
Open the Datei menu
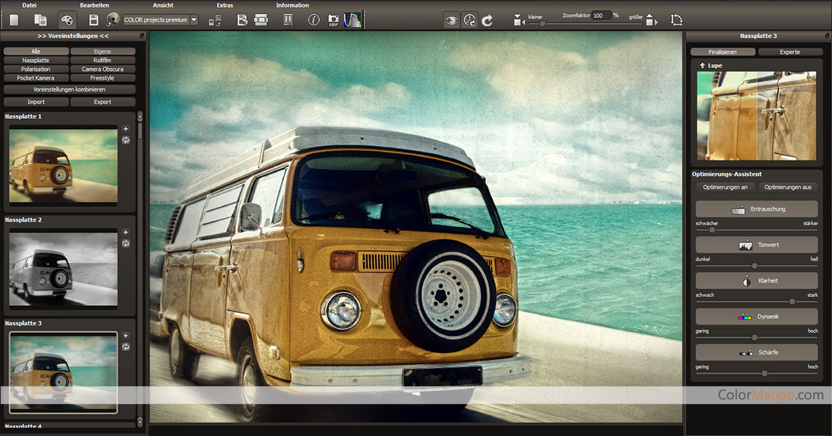(x=29, y=5)
